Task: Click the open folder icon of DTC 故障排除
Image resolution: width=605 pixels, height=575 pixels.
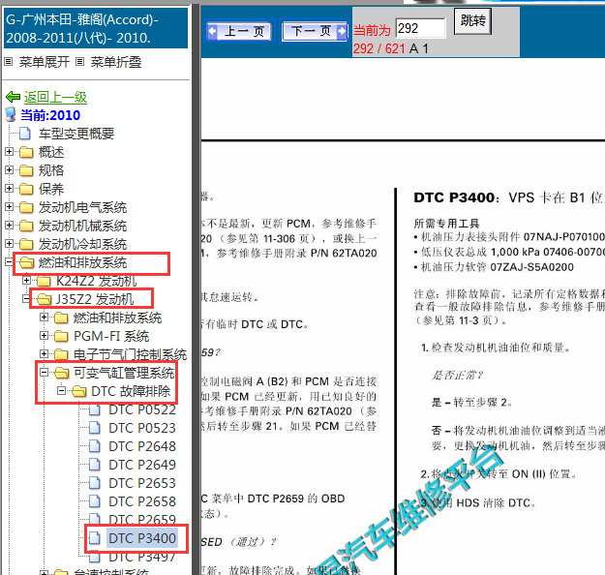Action: [79, 391]
